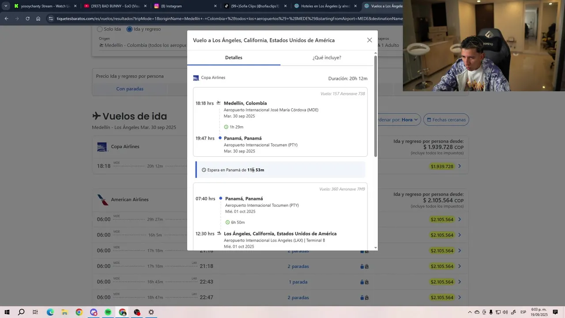The image size is (565, 318).
Task: Click the American Airlines logo in results list
Action: point(102,200)
